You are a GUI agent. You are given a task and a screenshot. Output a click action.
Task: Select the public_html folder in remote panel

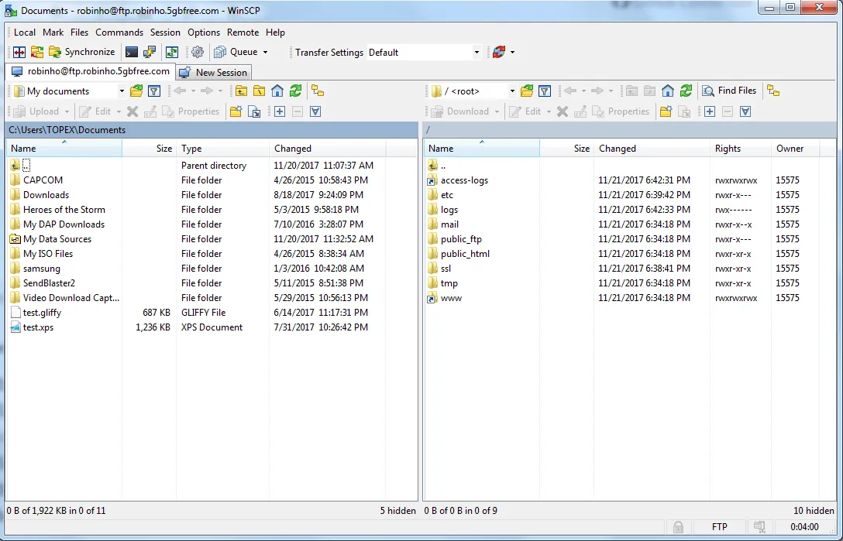(465, 254)
